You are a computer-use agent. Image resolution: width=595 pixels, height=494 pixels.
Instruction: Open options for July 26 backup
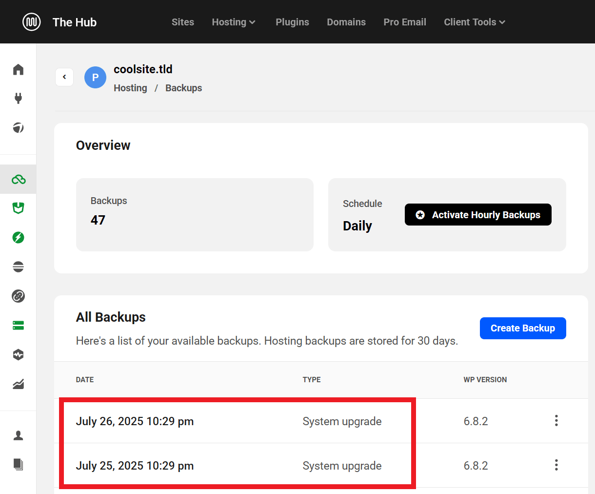tap(556, 421)
